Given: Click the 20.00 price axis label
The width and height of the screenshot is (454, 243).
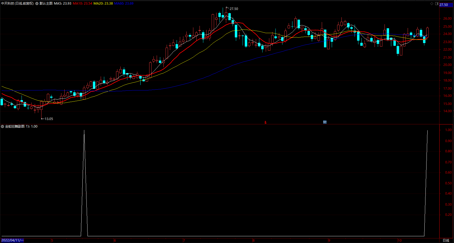Looking at the screenshot, I should pyautogui.click(x=448, y=65).
